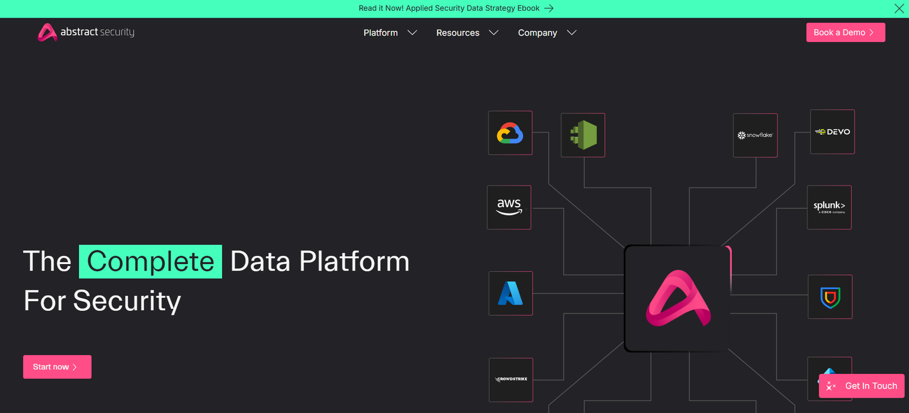Click the central pink Abstract logo tile
The width and height of the screenshot is (909, 413).
coord(677,298)
